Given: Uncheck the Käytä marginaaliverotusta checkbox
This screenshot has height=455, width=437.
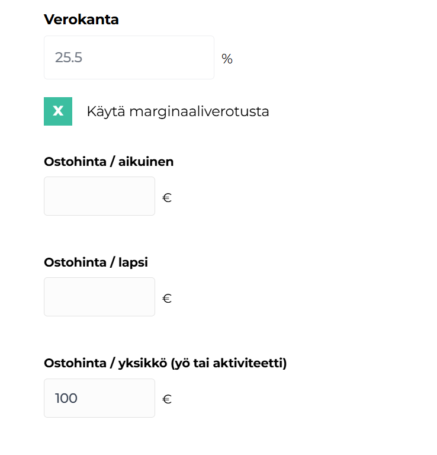Looking at the screenshot, I should click(58, 111).
